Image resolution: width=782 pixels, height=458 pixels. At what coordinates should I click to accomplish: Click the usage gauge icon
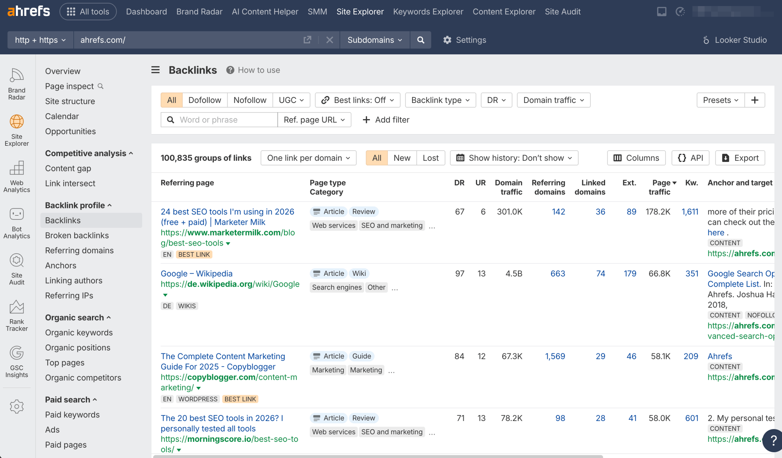[680, 12]
